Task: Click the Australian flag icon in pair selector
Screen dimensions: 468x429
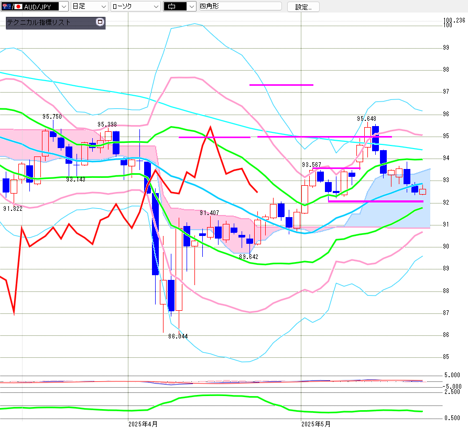Action: (x=7, y=6)
